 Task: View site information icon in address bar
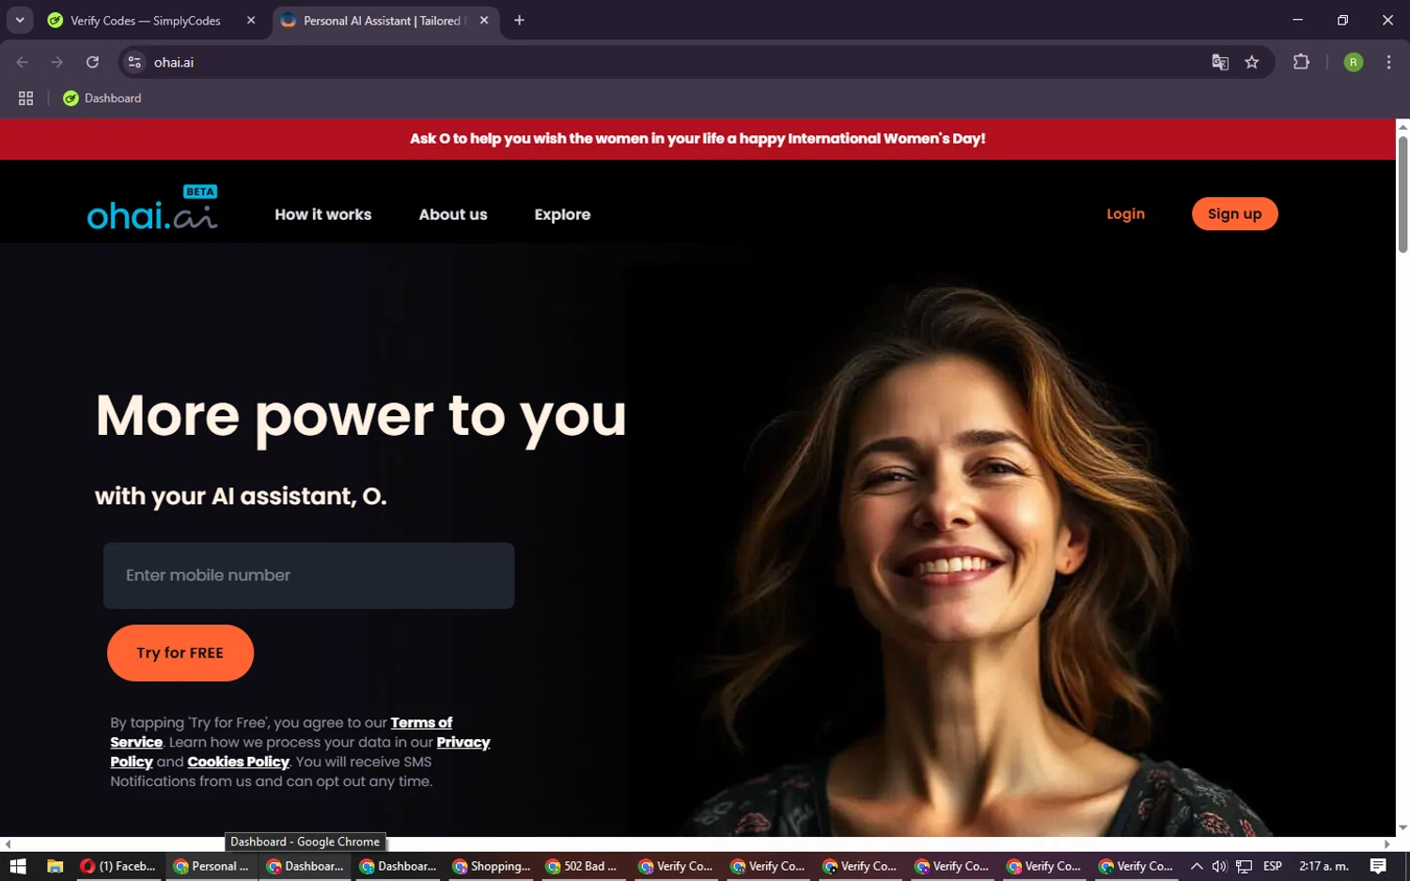(134, 62)
